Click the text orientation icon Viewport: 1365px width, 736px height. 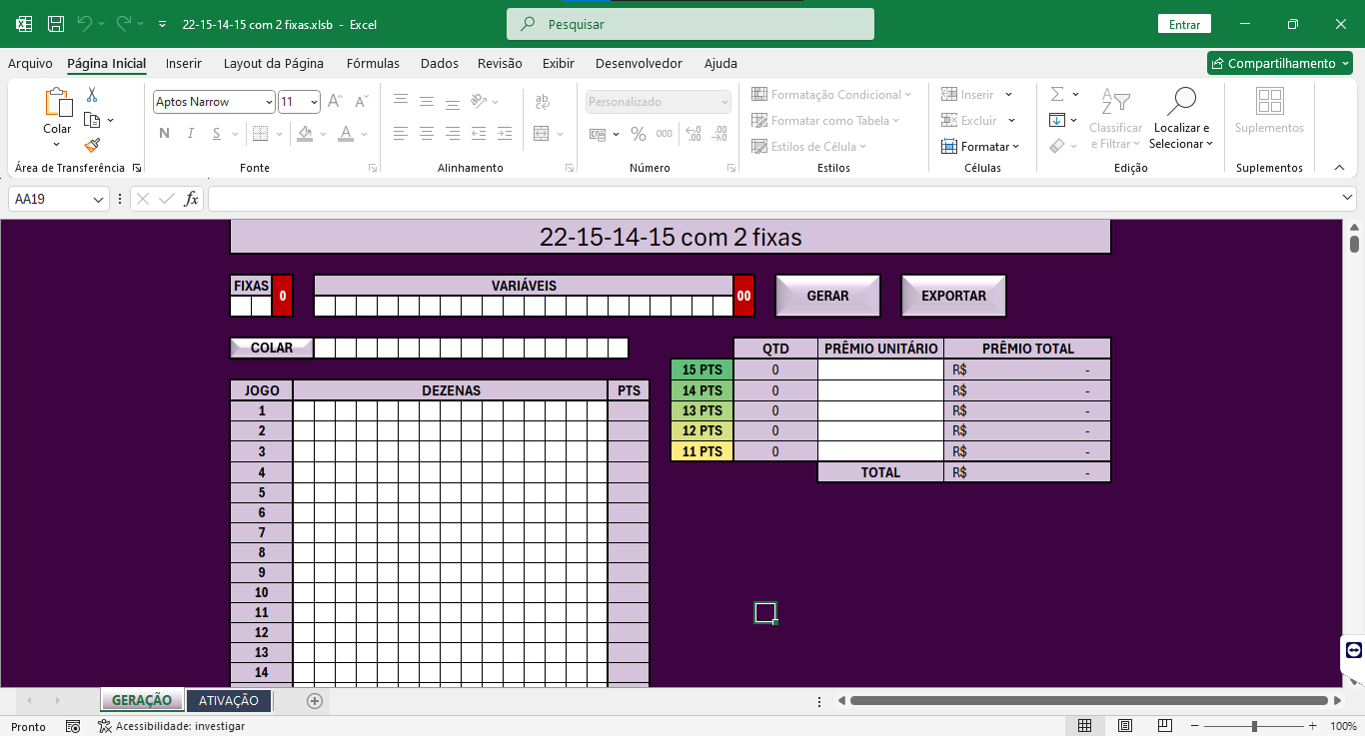click(x=479, y=102)
